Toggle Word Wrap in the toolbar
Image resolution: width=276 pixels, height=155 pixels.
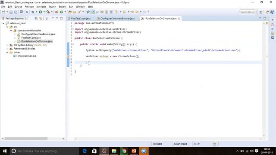102,12
